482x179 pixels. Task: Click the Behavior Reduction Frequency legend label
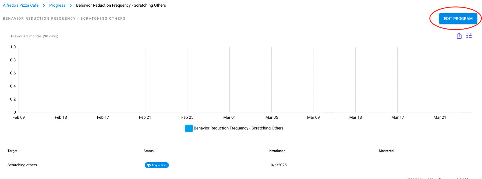point(238,128)
